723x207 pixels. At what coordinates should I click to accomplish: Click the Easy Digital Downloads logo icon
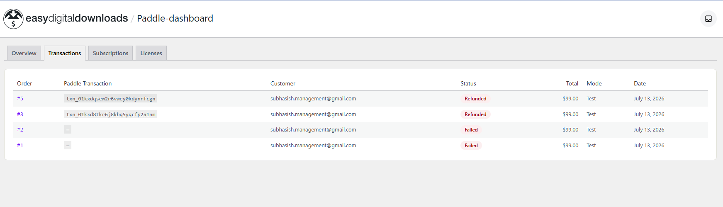tap(13, 19)
